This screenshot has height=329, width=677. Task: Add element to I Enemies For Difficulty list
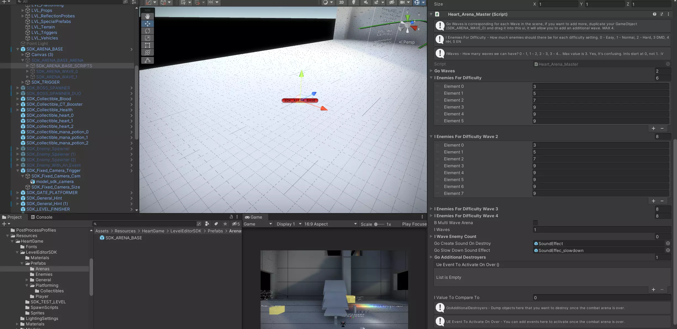653,128
